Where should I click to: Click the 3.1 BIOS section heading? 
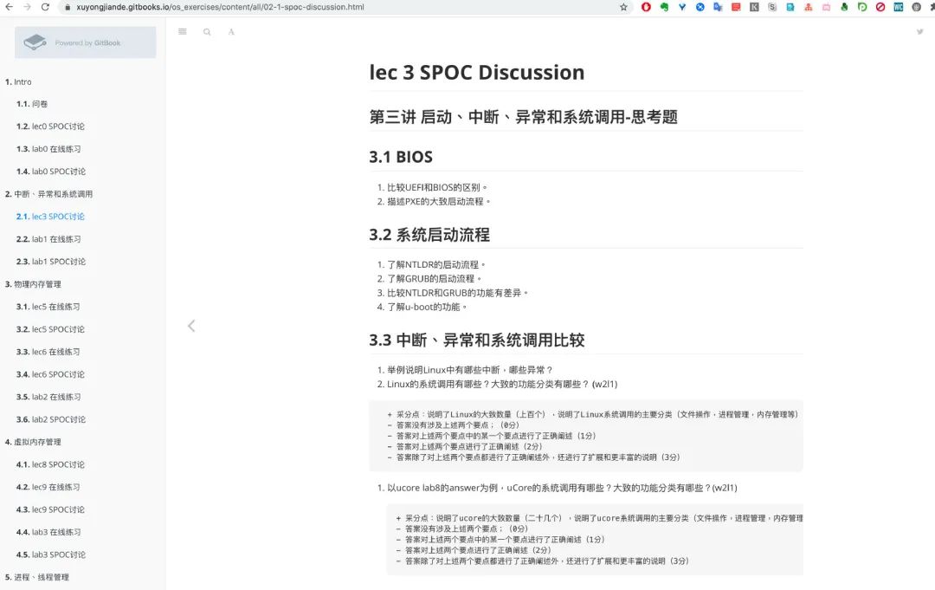(x=401, y=157)
